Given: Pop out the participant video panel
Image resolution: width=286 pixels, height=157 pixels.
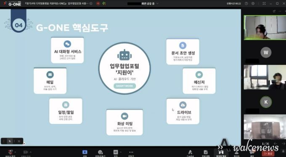Looking at the screenshot, I should 274,11.
